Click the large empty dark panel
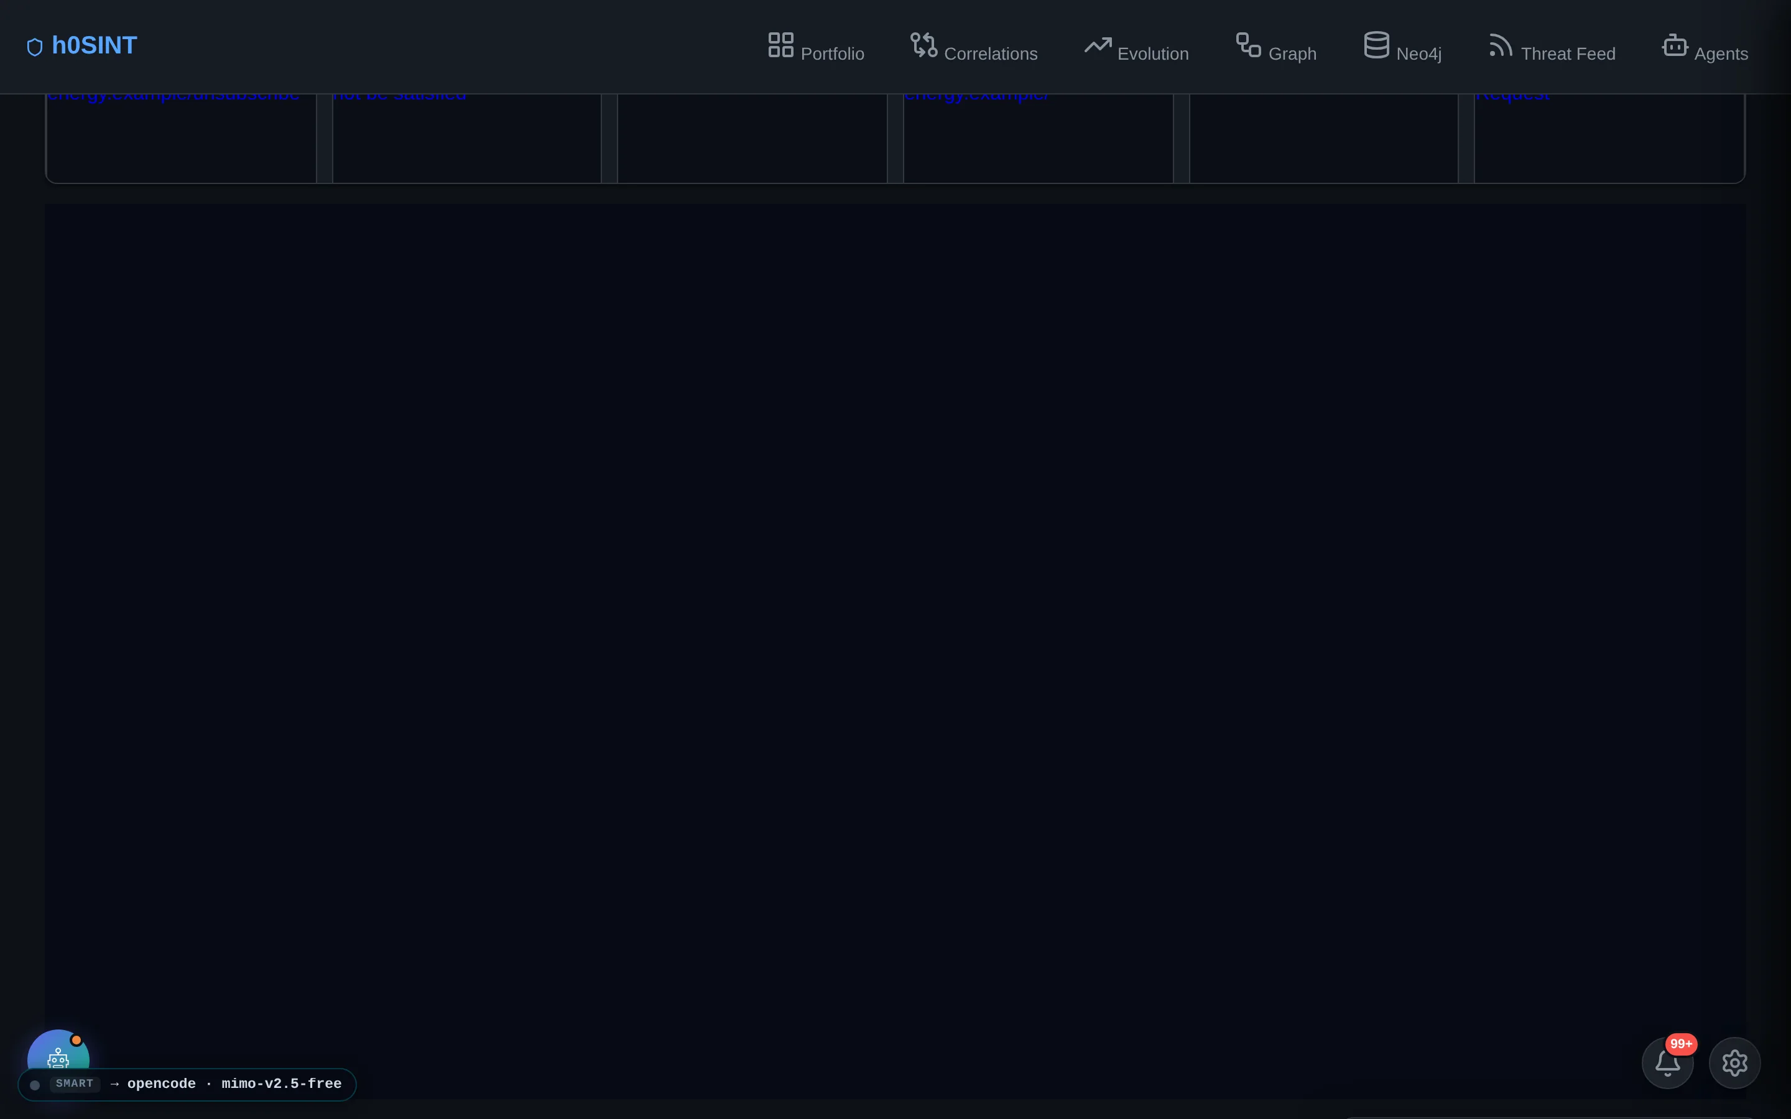 (895, 652)
